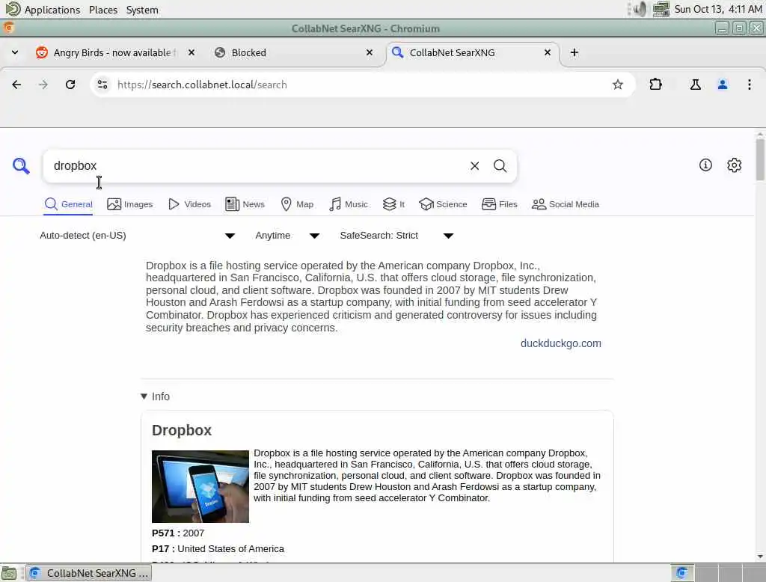Follow the duckduckgo.com source link
This screenshot has height=582, width=766.
(x=560, y=343)
